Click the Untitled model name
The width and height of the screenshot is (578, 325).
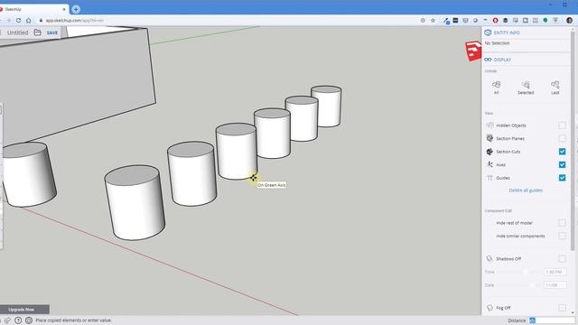(x=18, y=32)
